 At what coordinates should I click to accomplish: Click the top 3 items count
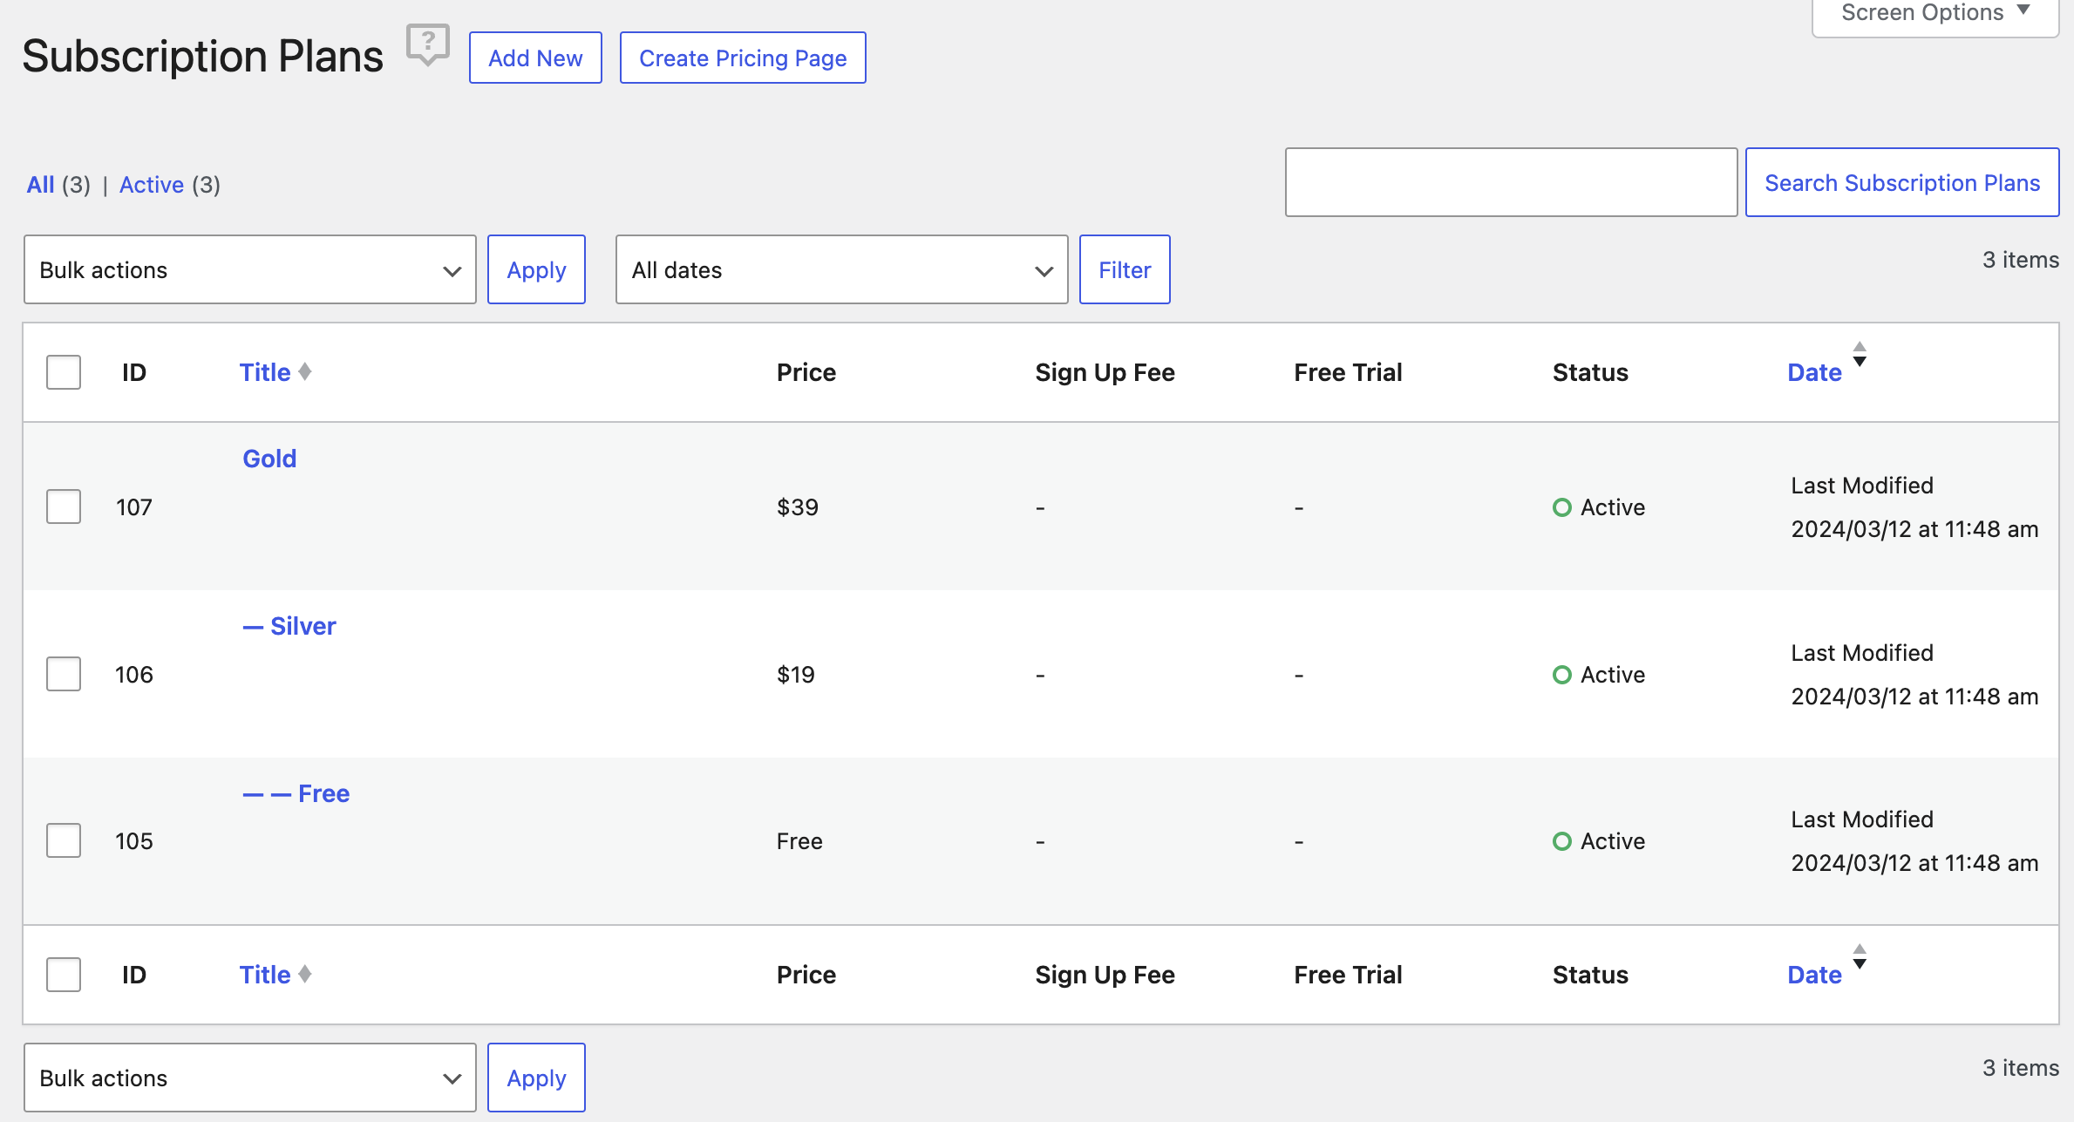(2021, 260)
